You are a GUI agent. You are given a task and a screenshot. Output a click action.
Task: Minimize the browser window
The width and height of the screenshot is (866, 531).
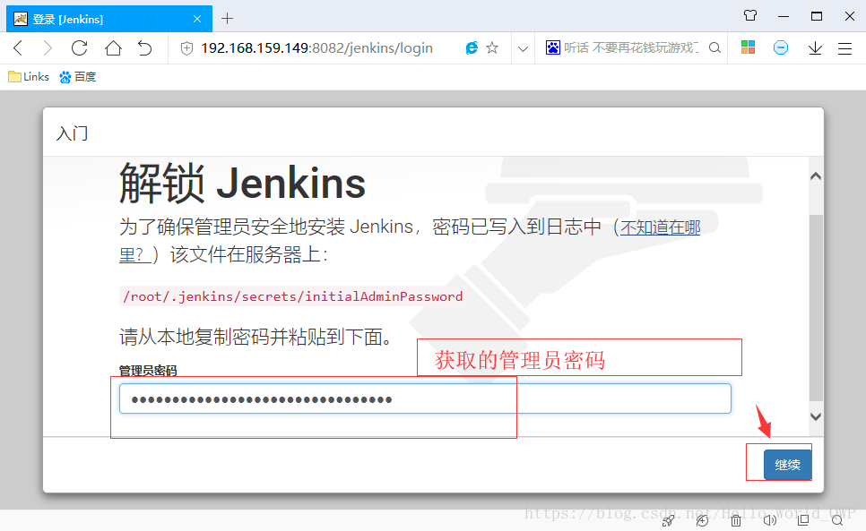(x=784, y=16)
